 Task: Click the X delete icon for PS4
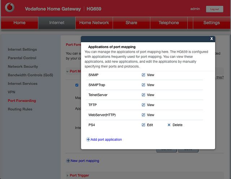[169, 125]
